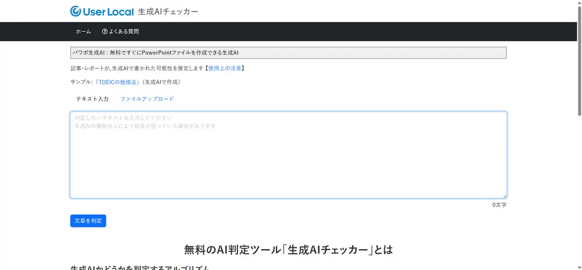
Task: Select the テキスト入力 tab
Action: pos(93,99)
